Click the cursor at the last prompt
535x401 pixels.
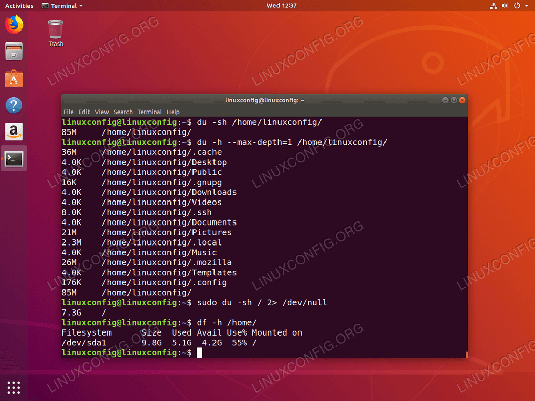coord(199,352)
